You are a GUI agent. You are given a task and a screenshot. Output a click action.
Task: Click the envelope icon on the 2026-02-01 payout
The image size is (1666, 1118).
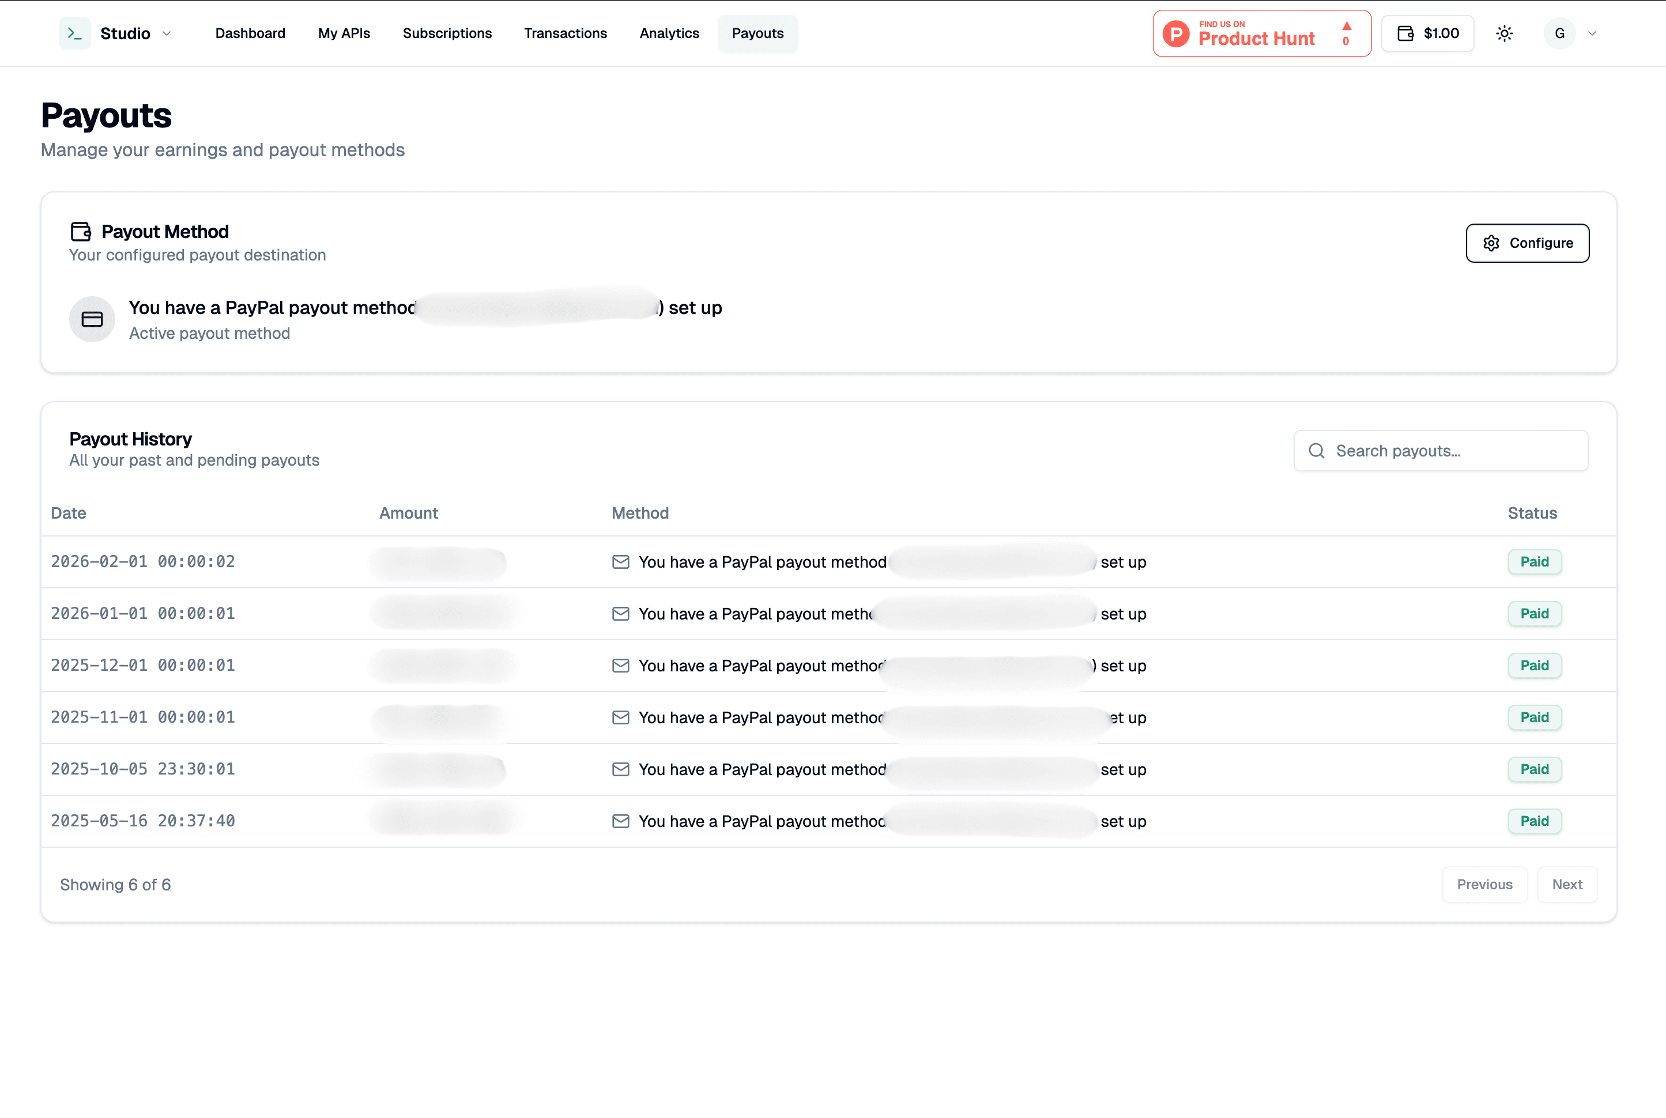(620, 562)
